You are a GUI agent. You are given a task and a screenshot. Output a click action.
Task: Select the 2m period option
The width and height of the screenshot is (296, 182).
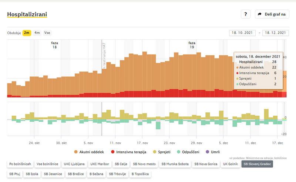pyautogui.click(x=27, y=33)
